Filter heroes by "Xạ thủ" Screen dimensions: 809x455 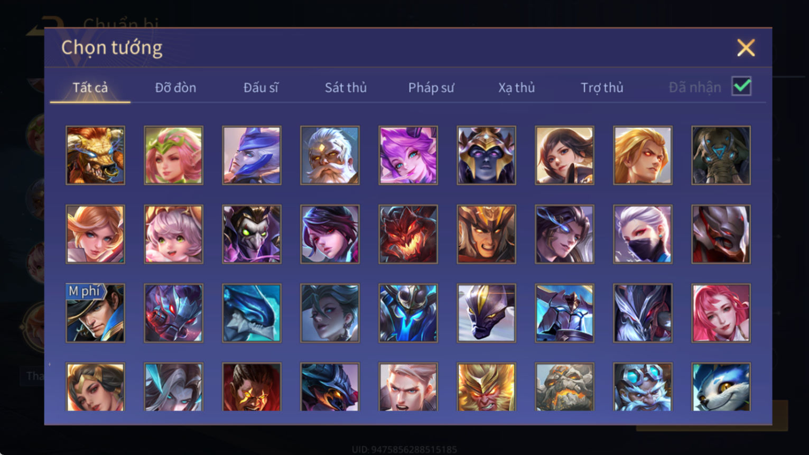click(516, 88)
